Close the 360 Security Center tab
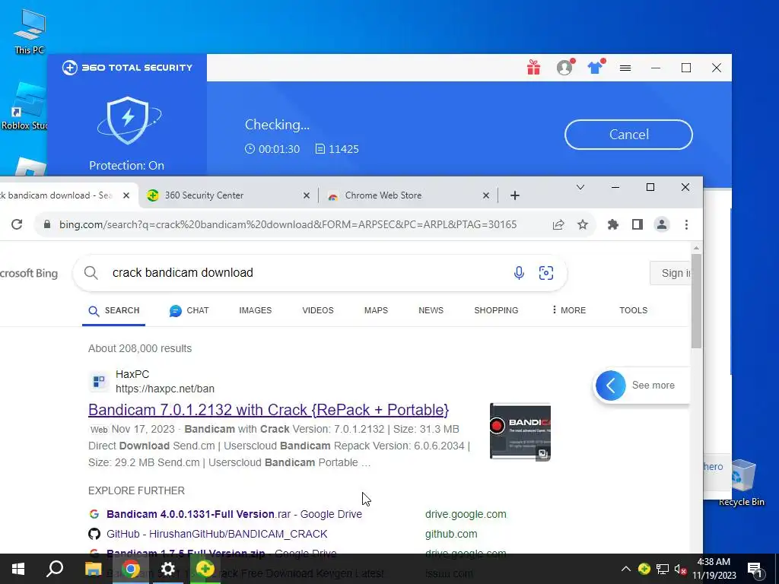Viewport: 779px width, 584px height. pos(307,195)
